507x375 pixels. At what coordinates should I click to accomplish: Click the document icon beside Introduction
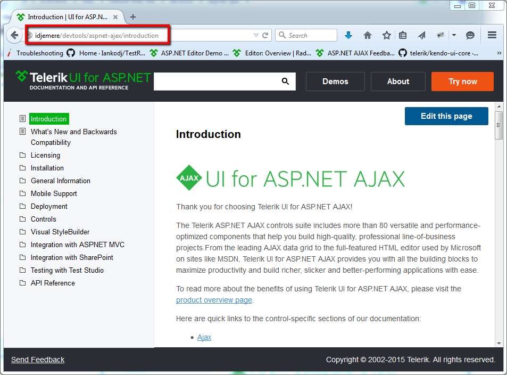(23, 119)
